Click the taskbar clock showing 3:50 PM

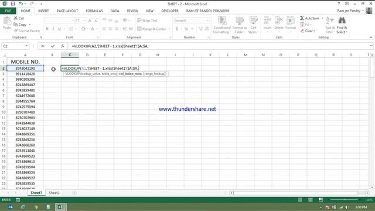[361, 207]
